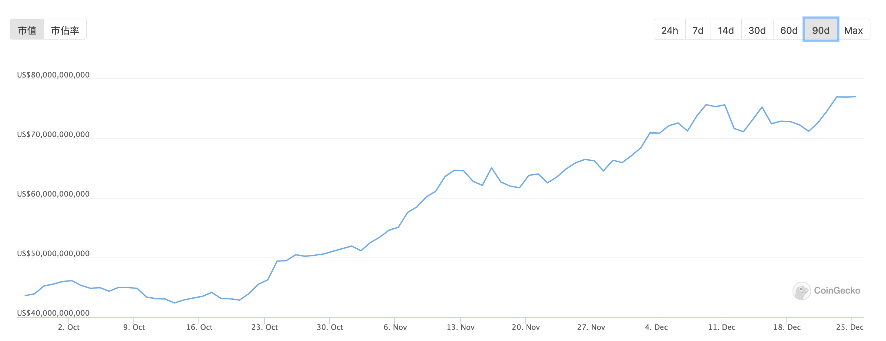886x341 pixels.
Task: Select the 24h time range
Action: click(x=669, y=30)
